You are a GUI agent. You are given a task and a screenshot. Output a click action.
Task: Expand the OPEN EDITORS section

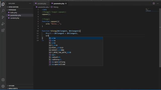point(13,7)
